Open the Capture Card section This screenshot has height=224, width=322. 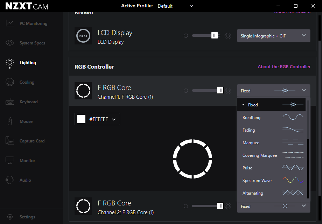pos(32,141)
